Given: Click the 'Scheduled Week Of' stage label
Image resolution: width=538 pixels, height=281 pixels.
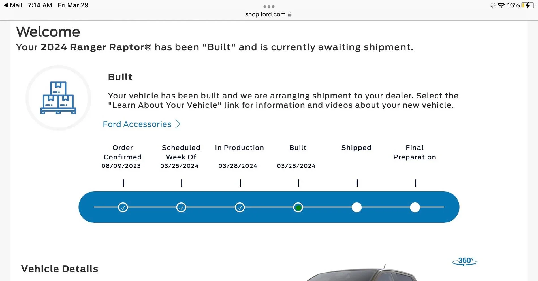Looking at the screenshot, I should [x=181, y=152].
